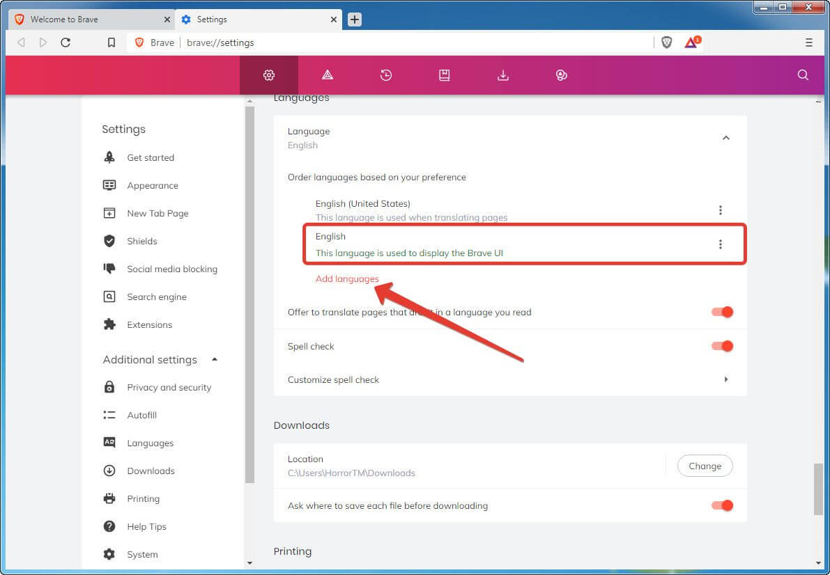Viewport: 830px width, 575px height.
Task: Collapse the Language section chevron
Action: (x=726, y=138)
